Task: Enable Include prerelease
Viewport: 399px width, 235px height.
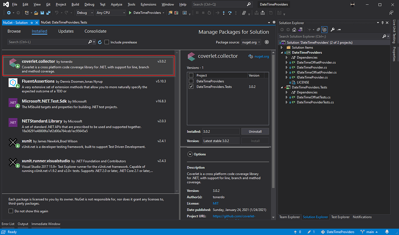Action: tap(106, 42)
